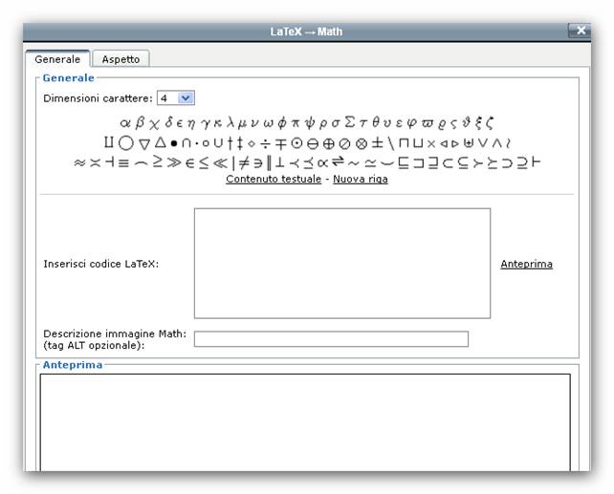
Task: Insert the large circle ◯ symbol
Action: pos(126,142)
